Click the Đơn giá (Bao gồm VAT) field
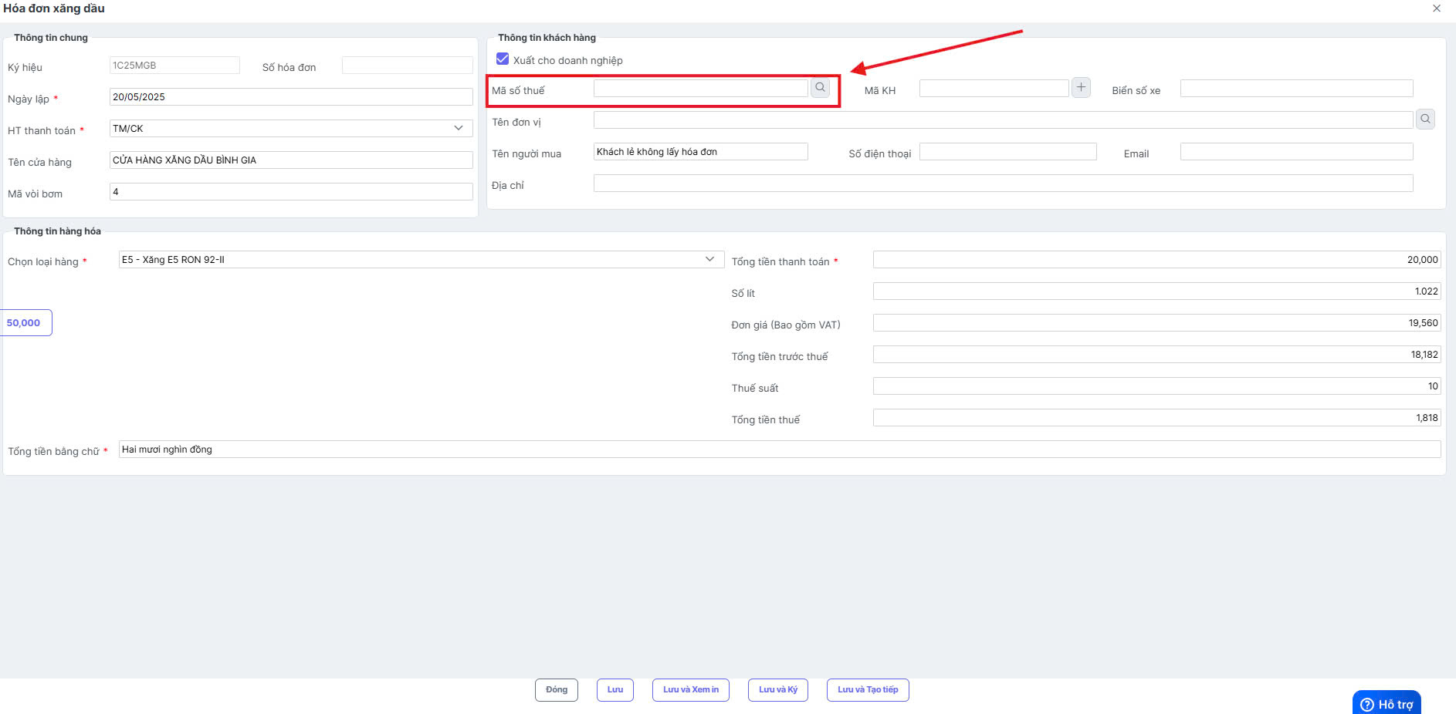Screen dimensions: 1456x714 (1156, 323)
